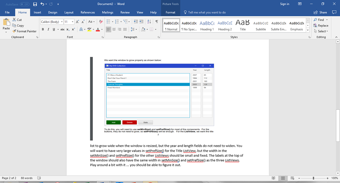This screenshot has width=340, height=183.
Task: Switch to the Layout tab
Action: pyautogui.click(x=69, y=12)
